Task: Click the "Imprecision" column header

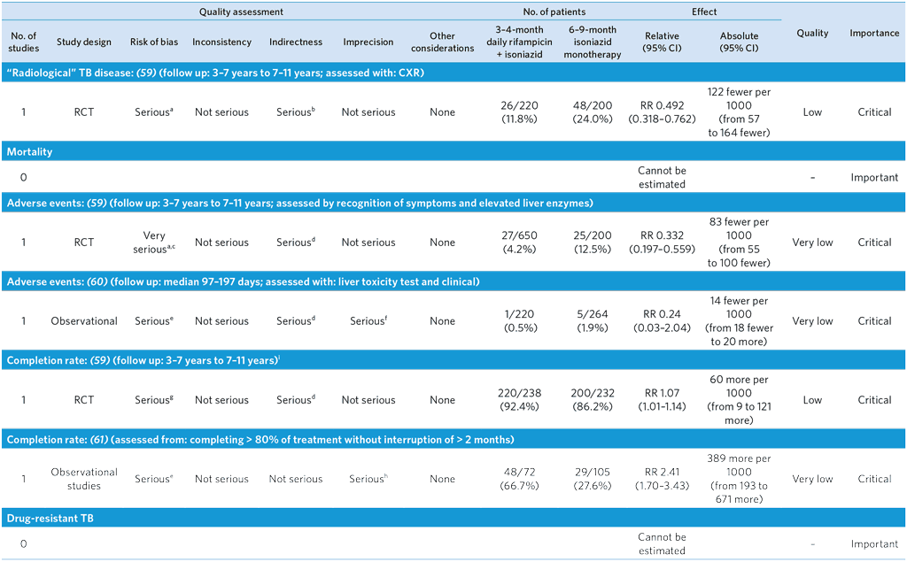Action: 368,42
